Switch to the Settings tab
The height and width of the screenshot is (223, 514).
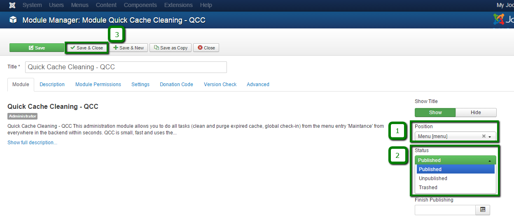click(x=140, y=85)
